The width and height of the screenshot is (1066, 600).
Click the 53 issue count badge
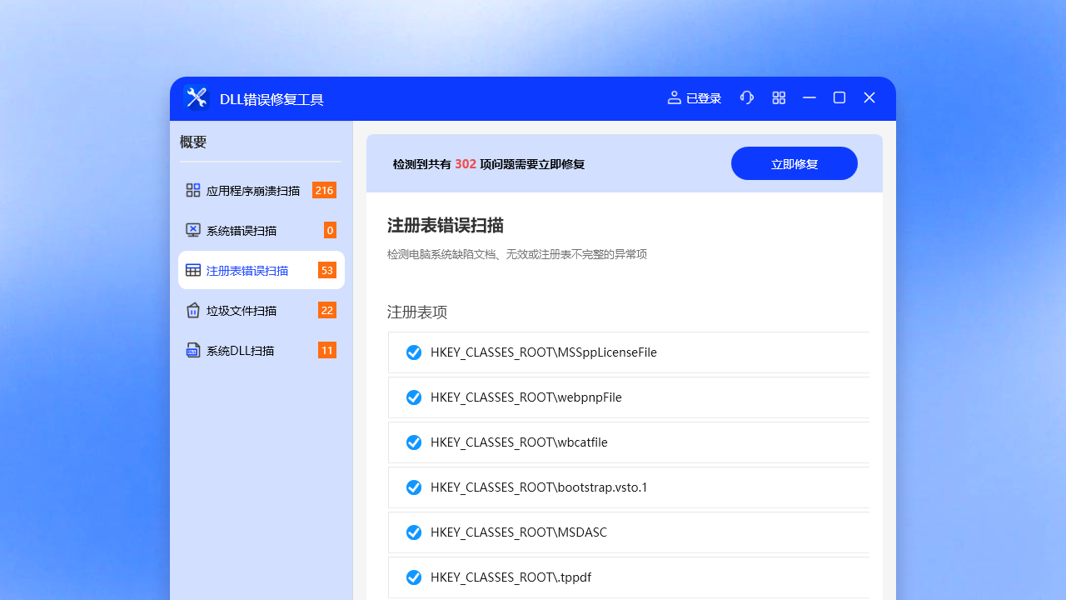[x=327, y=270]
